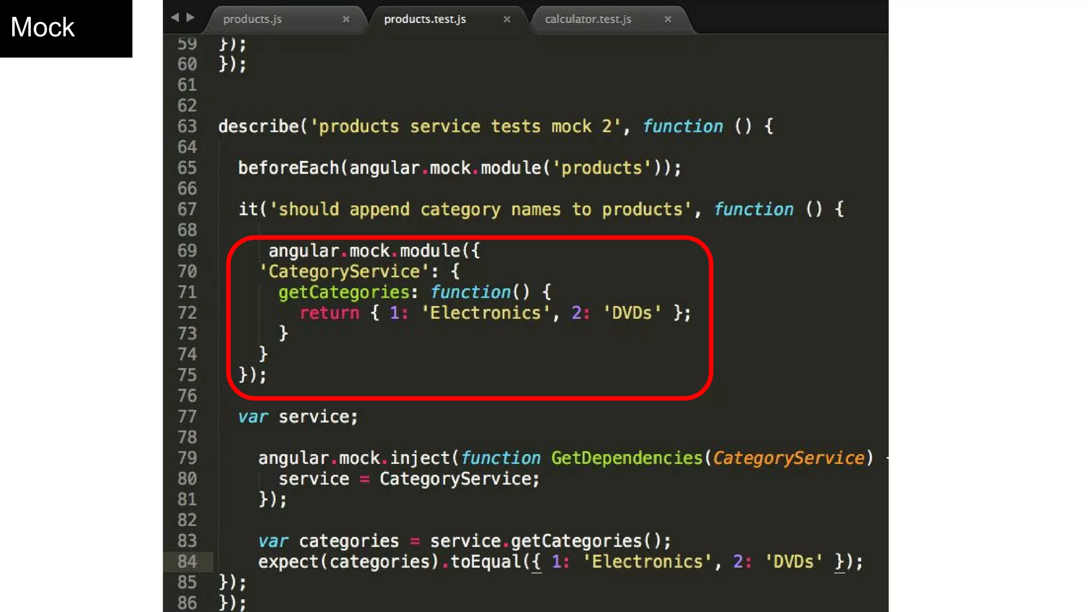Click the previous tab arrow icon
The height and width of the screenshot is (612, 1088).
pos(175,18)
